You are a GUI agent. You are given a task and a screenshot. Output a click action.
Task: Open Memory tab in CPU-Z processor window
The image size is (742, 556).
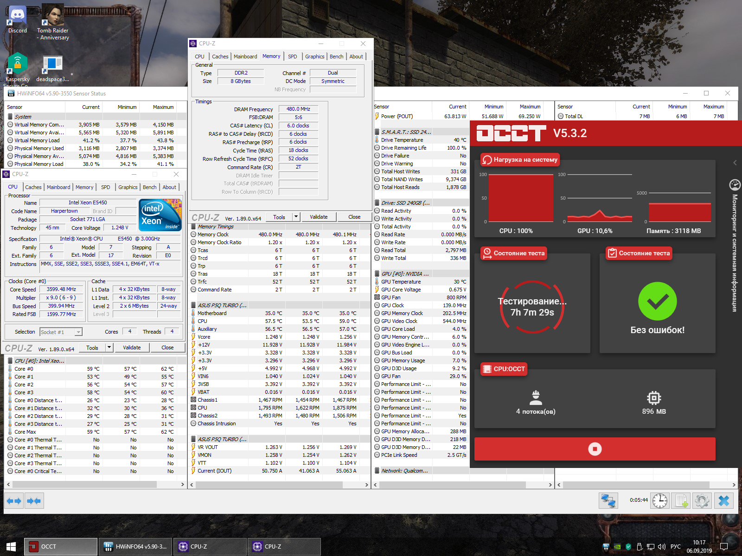[84, 187]
